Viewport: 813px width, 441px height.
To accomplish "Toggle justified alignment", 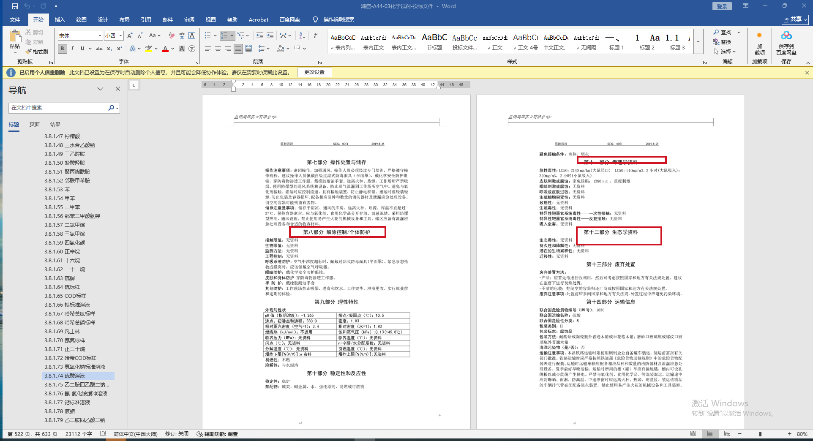I will [x=238, y=49].
